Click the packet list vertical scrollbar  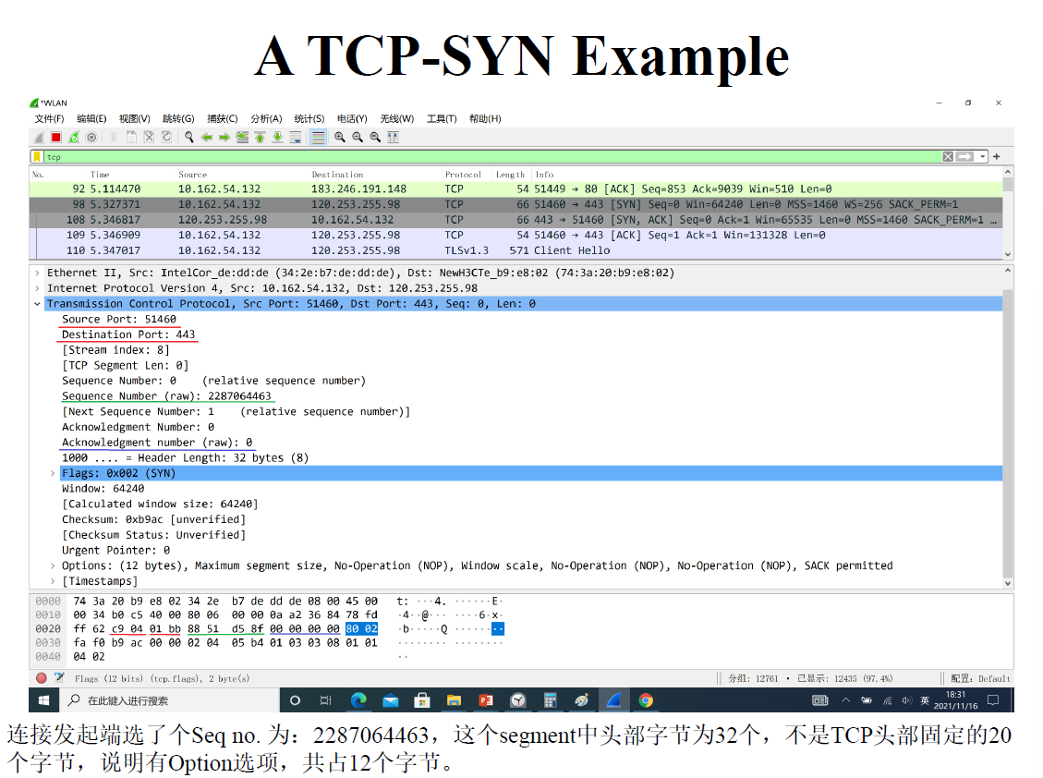click(x=1008, y=217)
